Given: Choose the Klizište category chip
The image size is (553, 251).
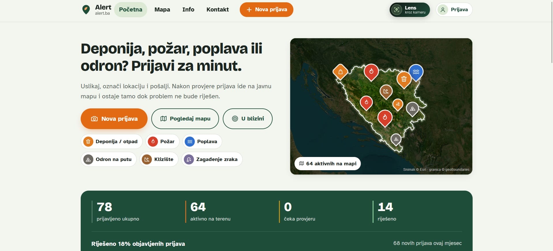Looking at the screenshot, I should pos(159,159).
